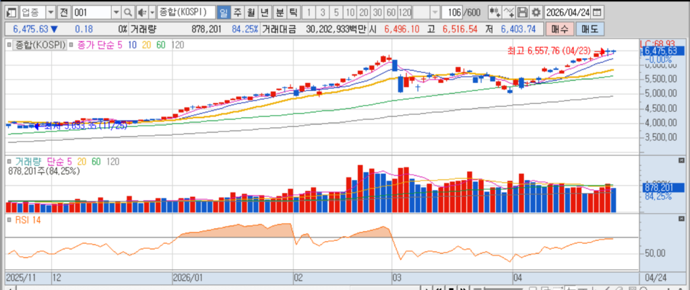Save chart with the floppy disk icon

(524, 13)
